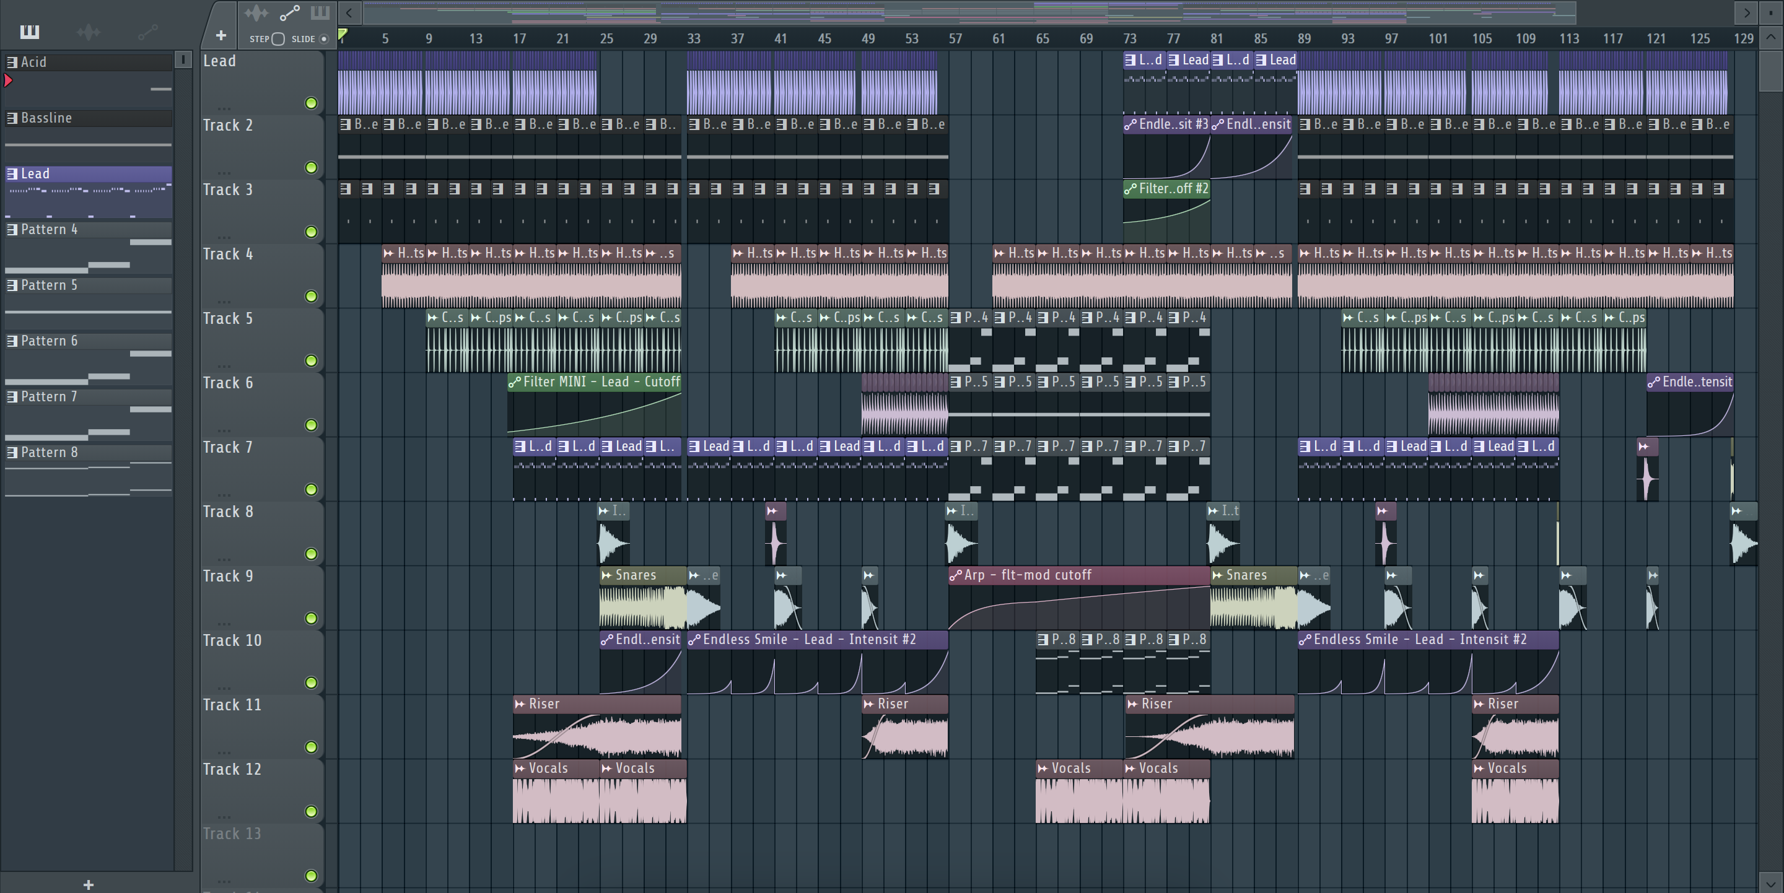Select the Track 9 header label
Image resolution: width=1784 pixels, height=893 pixels.
tap(228, 576)
